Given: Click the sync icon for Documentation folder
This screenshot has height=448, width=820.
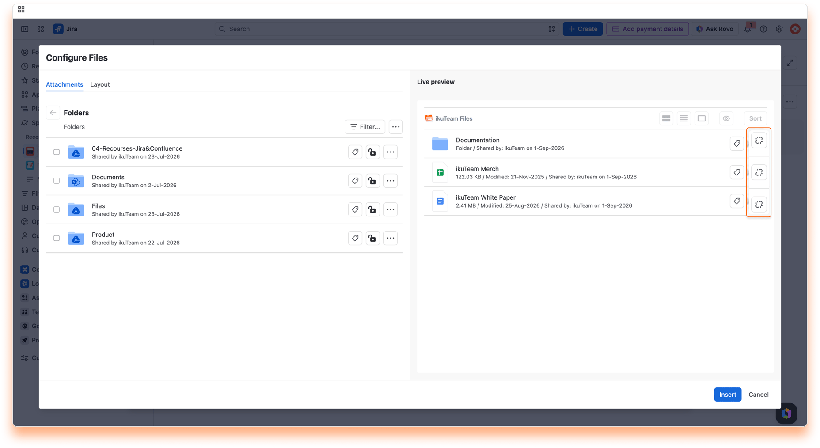Looking at the screenshot, I should click(759, 140).
